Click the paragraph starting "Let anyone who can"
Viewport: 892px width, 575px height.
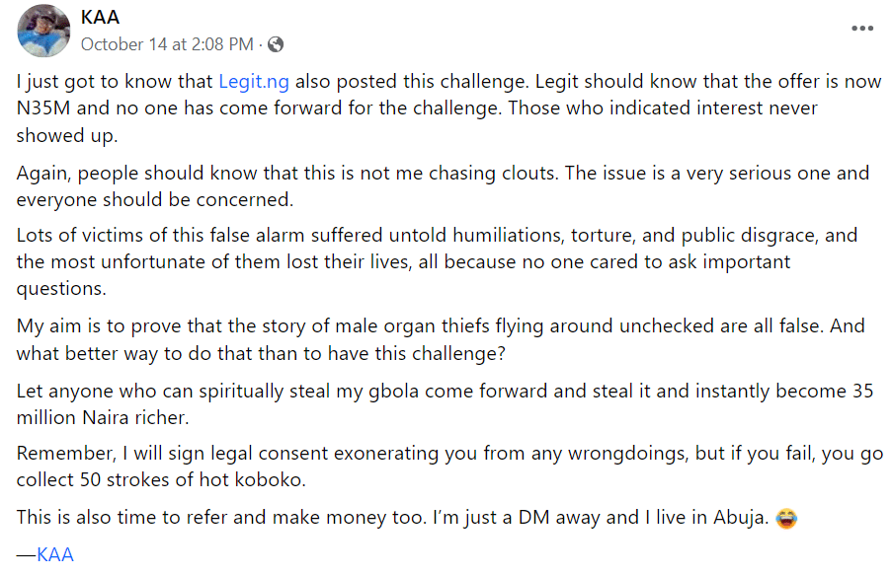[445, 403]
